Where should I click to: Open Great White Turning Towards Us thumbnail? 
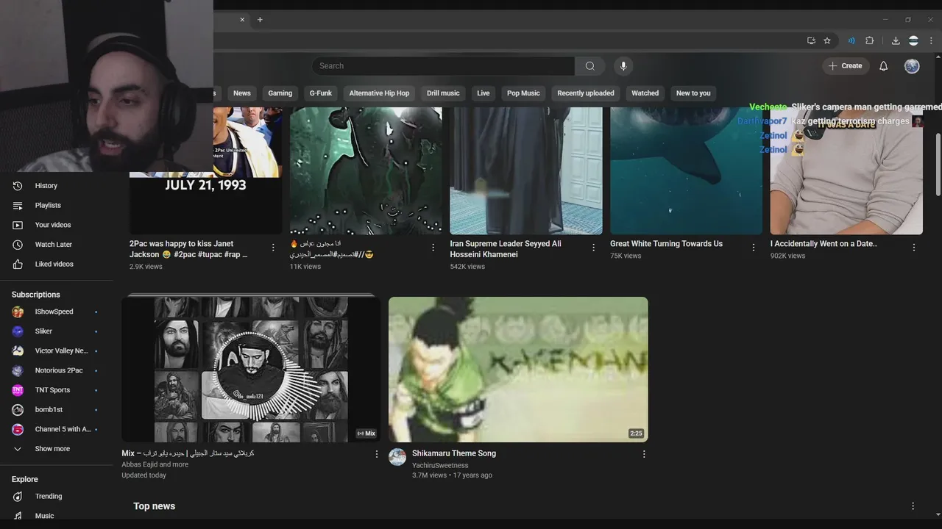point(686,170)
